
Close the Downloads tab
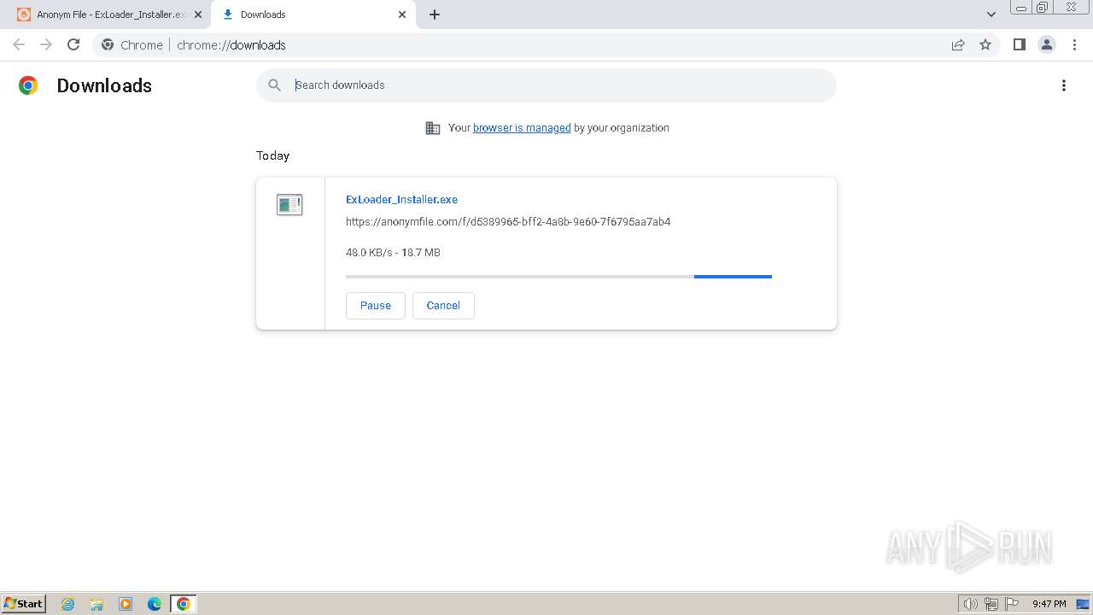[x=402, y=15]
